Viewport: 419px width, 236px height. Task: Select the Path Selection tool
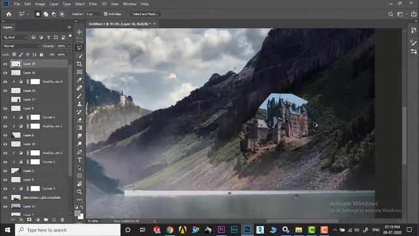point(79,168)
